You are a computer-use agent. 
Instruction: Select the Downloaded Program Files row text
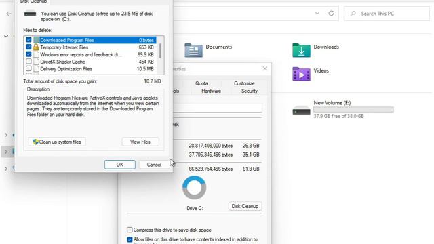67,40
